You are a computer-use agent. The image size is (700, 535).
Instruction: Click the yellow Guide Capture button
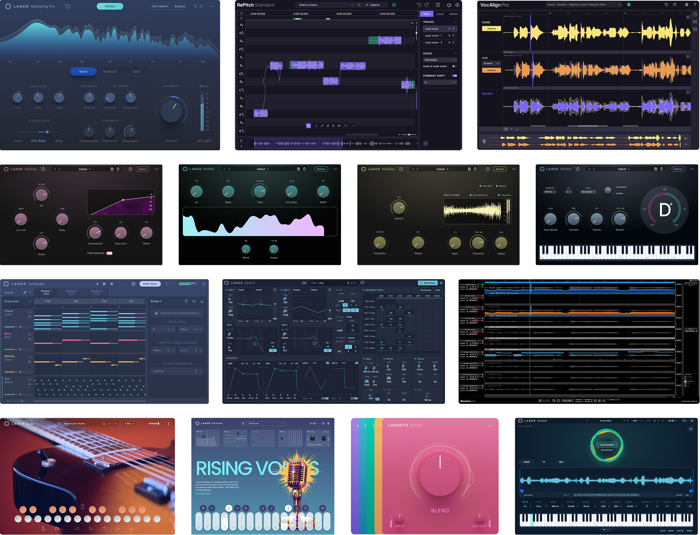pyautogui.click(x=491, y=29)
